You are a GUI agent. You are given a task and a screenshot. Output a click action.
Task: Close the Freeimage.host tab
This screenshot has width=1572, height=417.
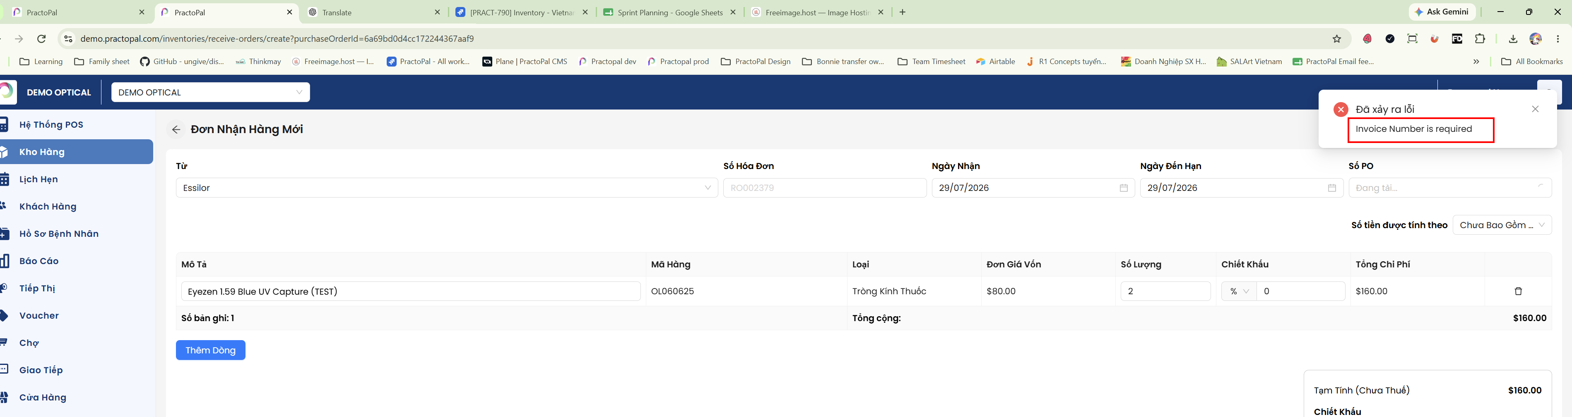click(x=881, y=12)
